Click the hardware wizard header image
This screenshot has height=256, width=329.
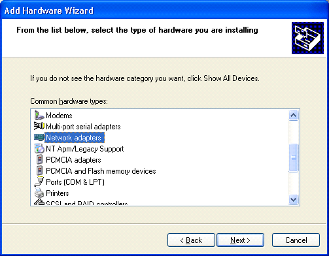click(x=307, y=38)
